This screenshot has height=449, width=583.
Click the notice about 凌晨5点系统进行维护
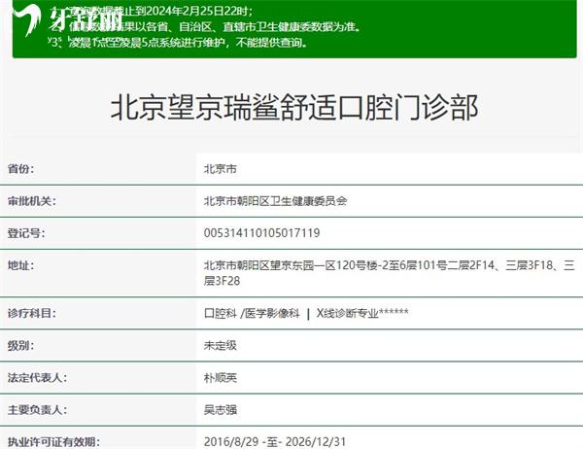179,43
